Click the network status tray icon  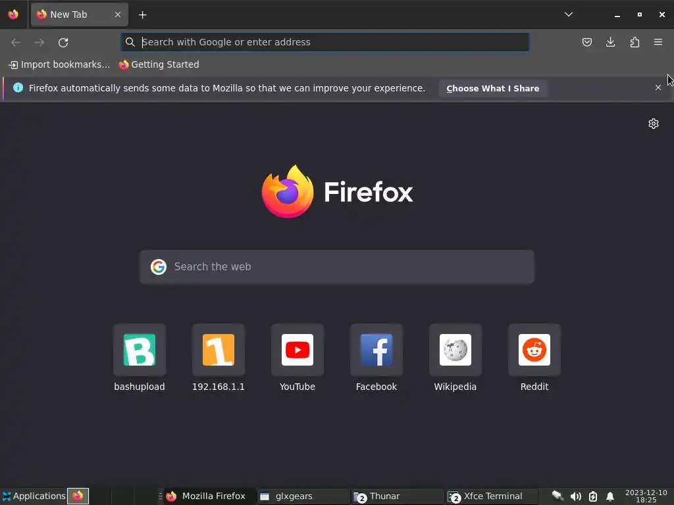coord(557,496)
